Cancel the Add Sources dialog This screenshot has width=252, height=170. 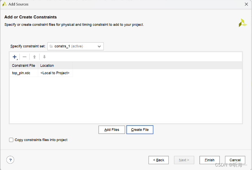(x=235, y=160)
